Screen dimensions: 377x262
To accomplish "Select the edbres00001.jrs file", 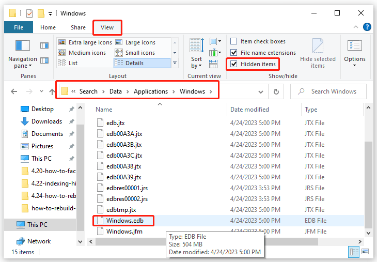I will click(127, 188).
